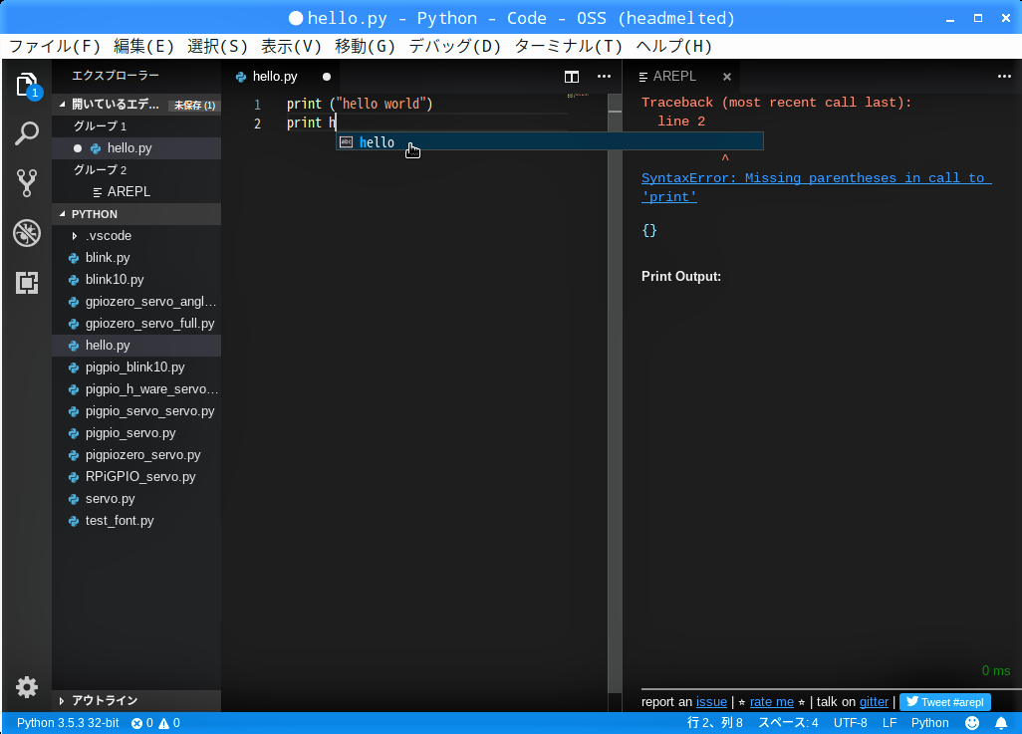Viewport: 1022px width, 734px height.
Task: Click the SyntaxError missing parentheses link
Action: tap(816, 187)
